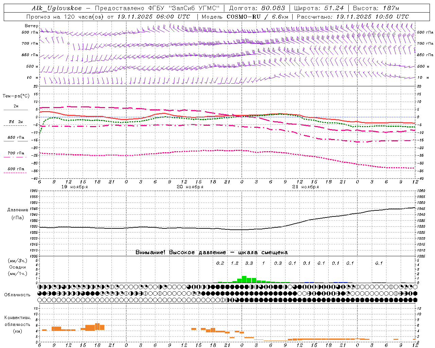Click the elevation value Высота: 187м

376,8
